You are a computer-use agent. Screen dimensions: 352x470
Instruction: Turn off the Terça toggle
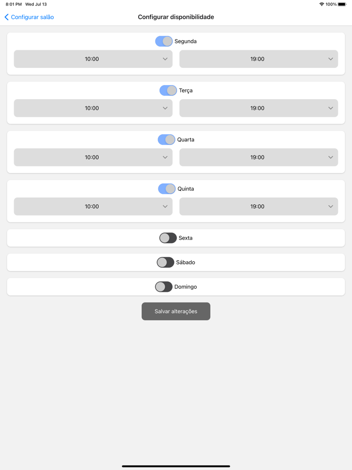click(x=168, y=91)
